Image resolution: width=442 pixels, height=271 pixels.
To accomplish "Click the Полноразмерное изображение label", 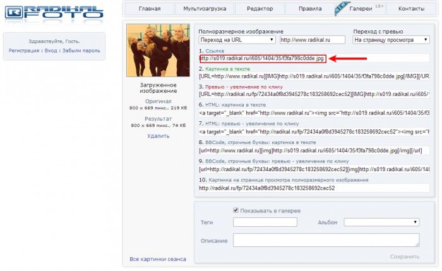I will tap(241, 32).
